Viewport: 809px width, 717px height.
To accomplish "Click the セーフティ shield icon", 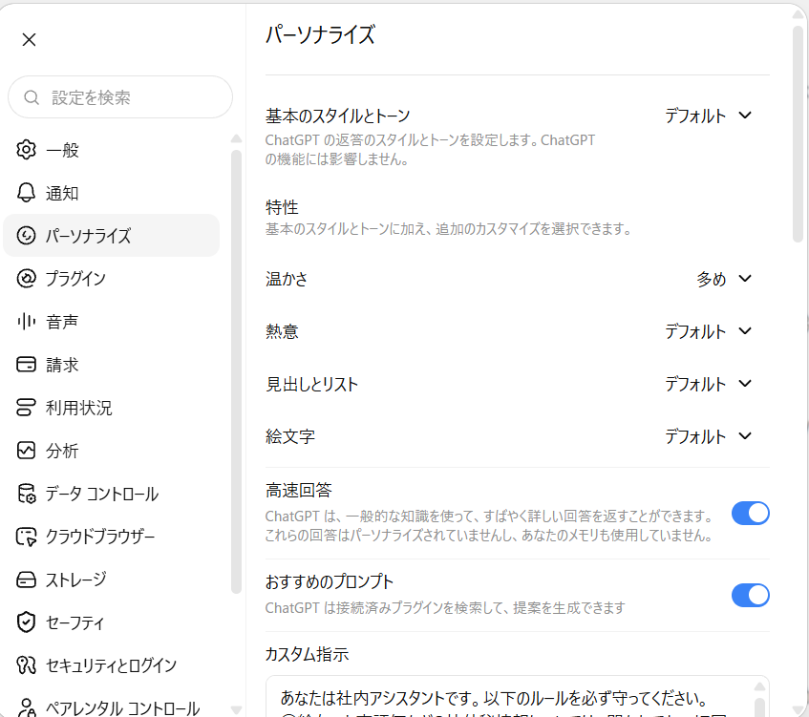I will click(26, 622).
